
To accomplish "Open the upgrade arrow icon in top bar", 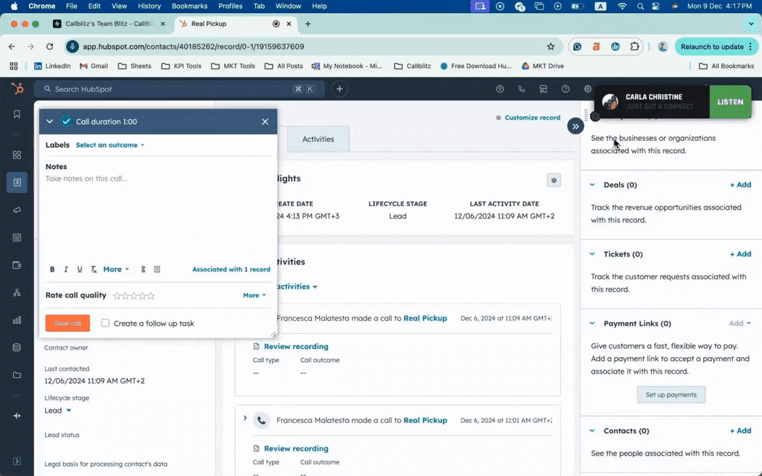I will pyautogui.click(x=499, y=89).
